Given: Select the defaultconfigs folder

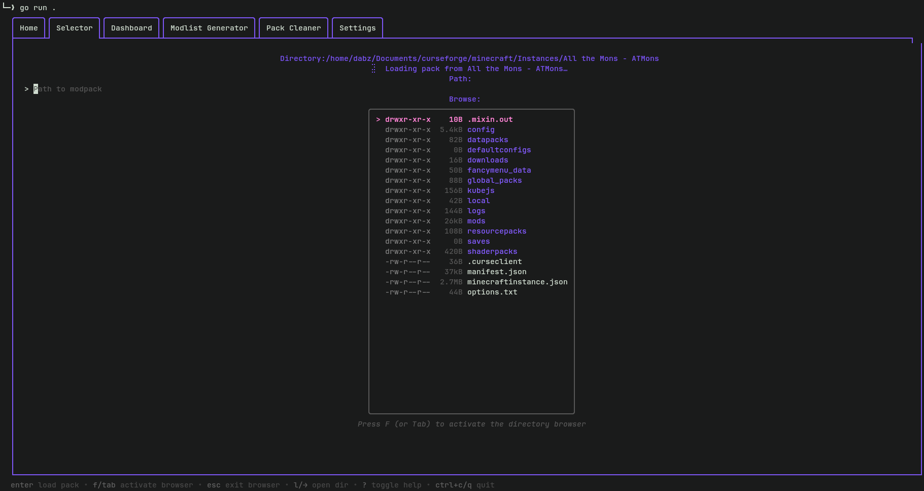Looking at the screenshot, I should tap(471, 150).
